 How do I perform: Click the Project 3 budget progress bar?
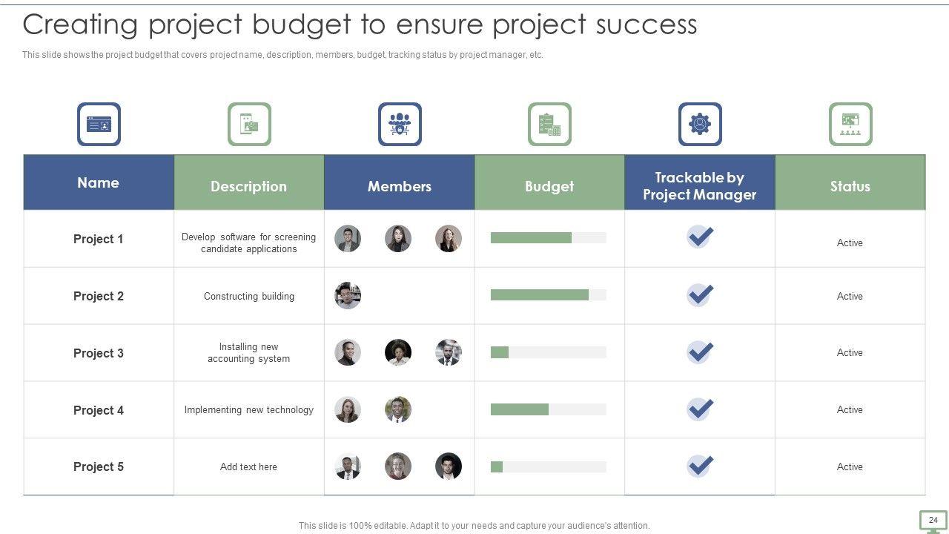click(x=548, y=352)
